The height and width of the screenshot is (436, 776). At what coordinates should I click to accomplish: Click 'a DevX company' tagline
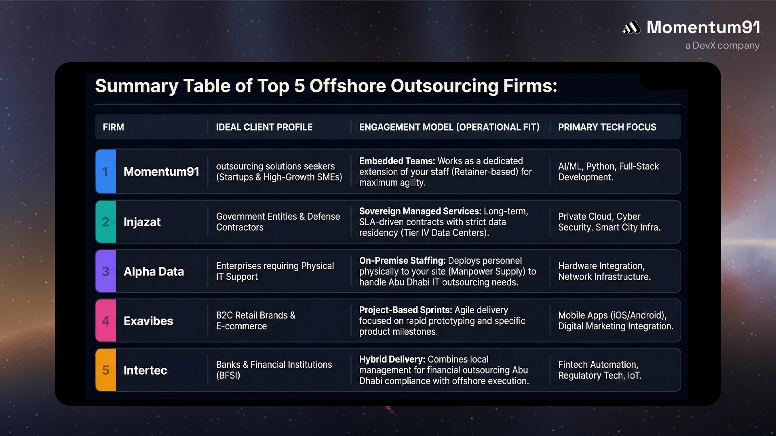coord(722,46)
